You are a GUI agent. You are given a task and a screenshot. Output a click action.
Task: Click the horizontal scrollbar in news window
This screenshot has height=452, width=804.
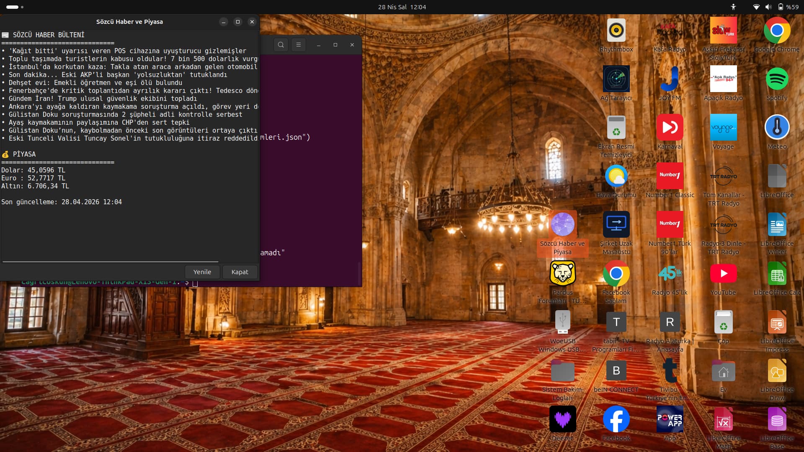tap(111, 262)
